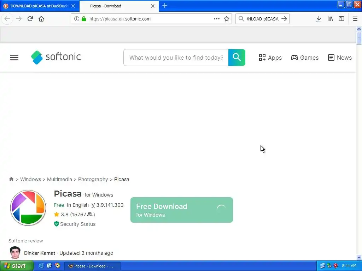Click the scrollbar up arrow

359,29
